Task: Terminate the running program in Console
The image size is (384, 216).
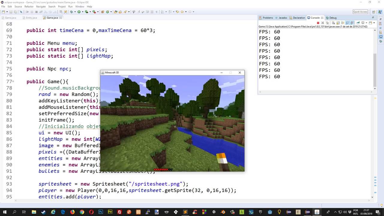Action: (318, 23)
